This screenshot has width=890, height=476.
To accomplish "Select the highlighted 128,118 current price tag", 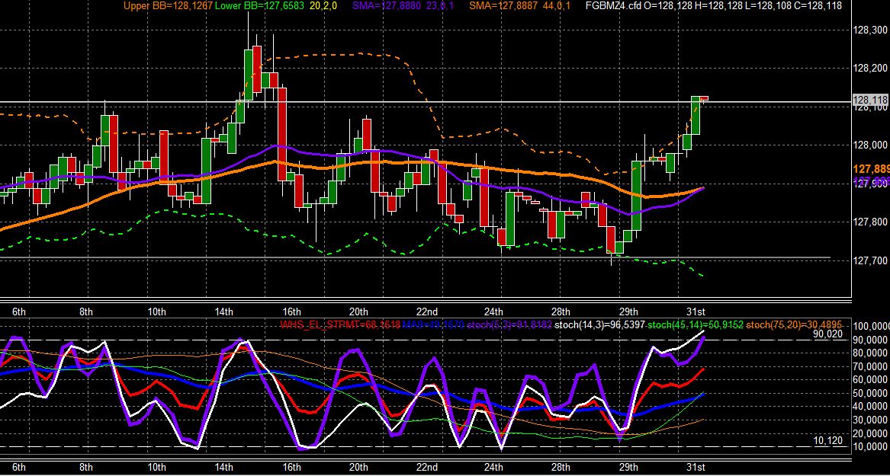I will coord(871,101).
